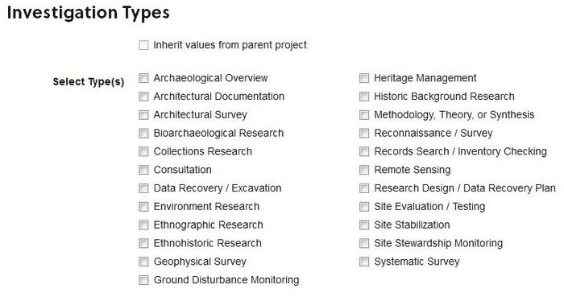Tick Ethnographic Research checkbox

point(143,225)
